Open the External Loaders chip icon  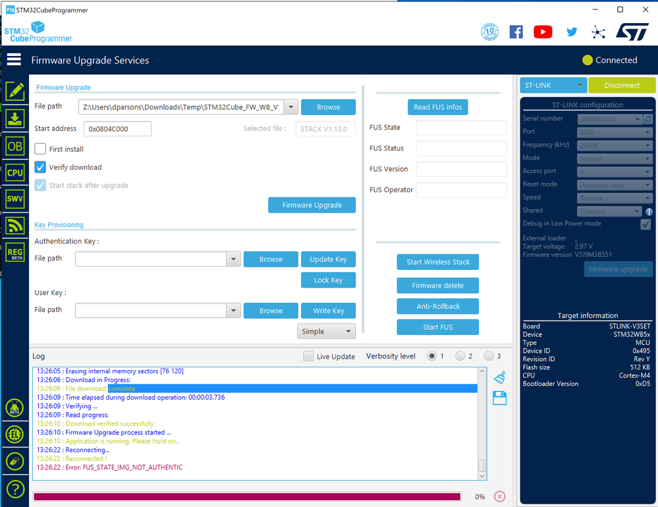click(14, 435)
